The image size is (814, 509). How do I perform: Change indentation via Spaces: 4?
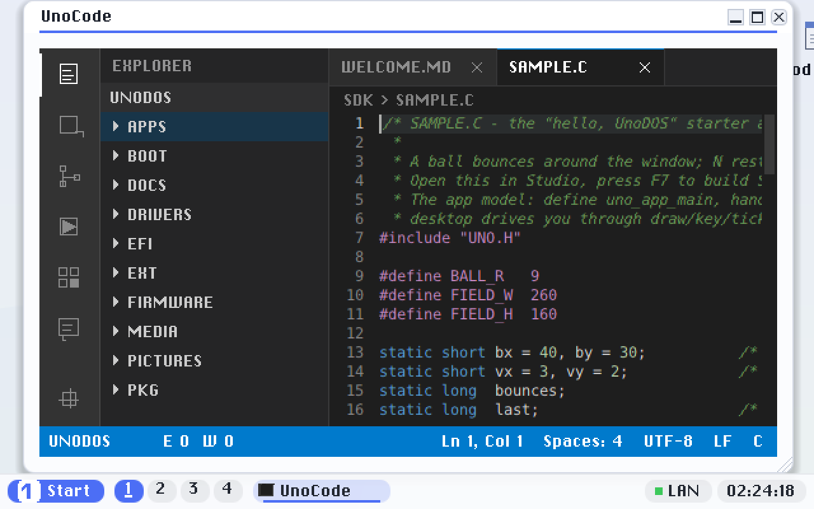pos(583,442)
